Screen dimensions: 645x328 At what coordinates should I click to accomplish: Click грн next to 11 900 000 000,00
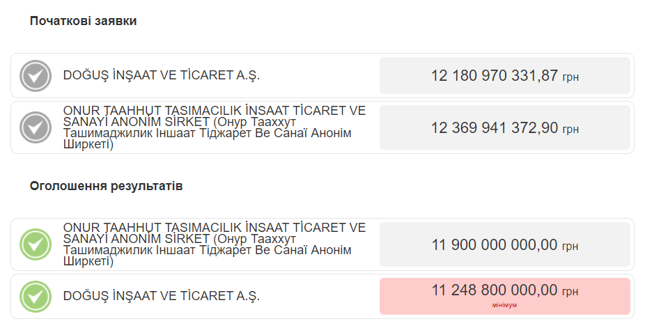(x=570, y=247)
